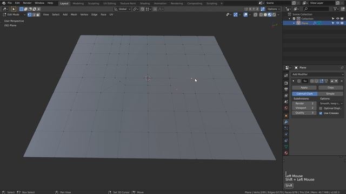
Task: Click the Blender logo menu
Action: (4, 3)
